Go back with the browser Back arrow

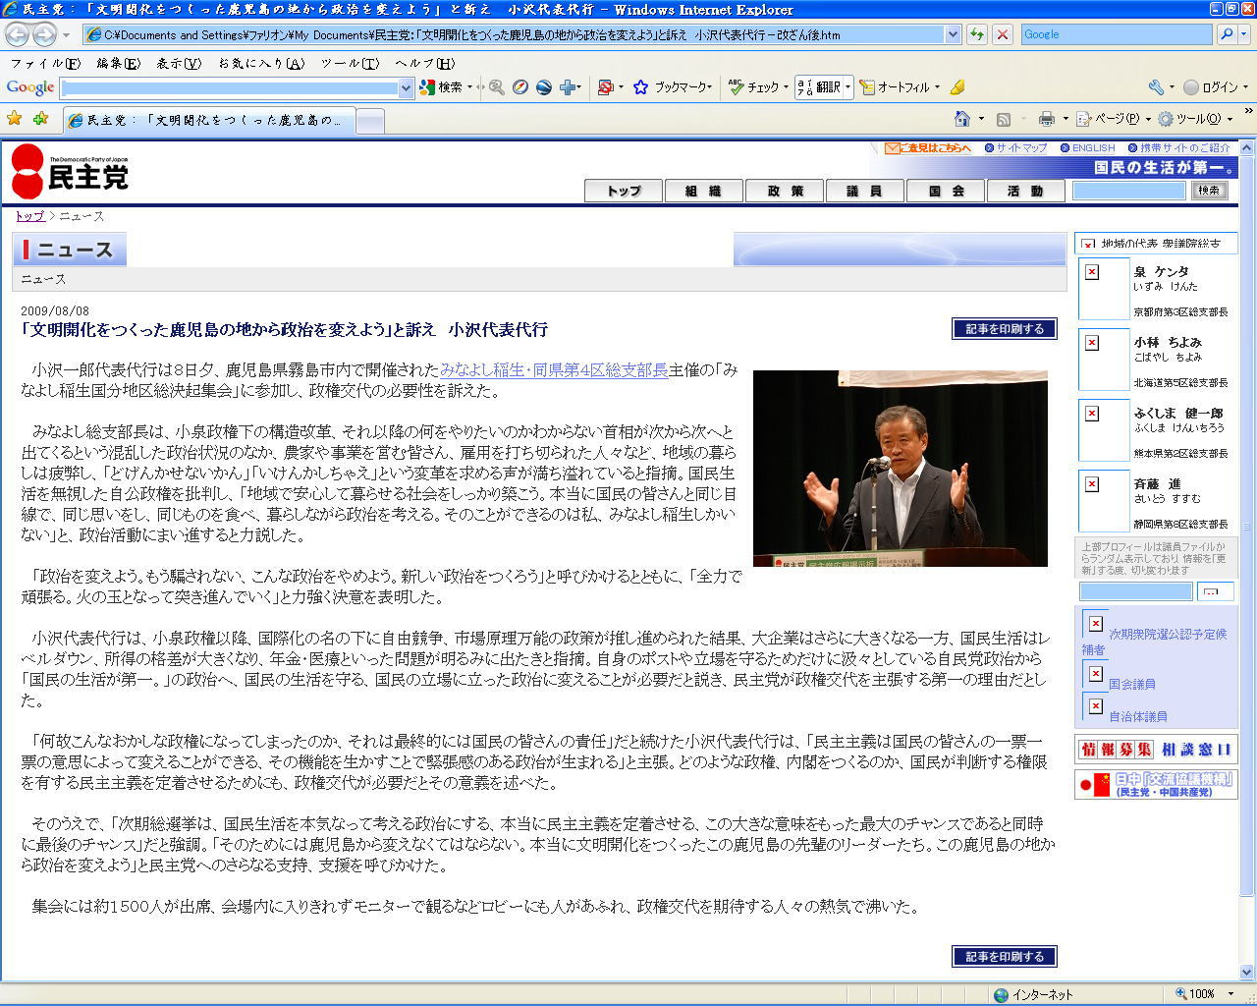[17, 34]
